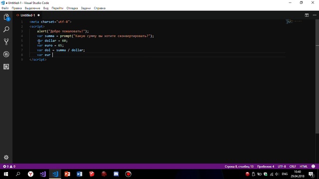Click the var dol = summa / dollar line
The image size is (319, 179).
point(61,50)
